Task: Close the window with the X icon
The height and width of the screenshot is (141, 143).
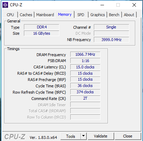Action: click(x=134, y=5)
